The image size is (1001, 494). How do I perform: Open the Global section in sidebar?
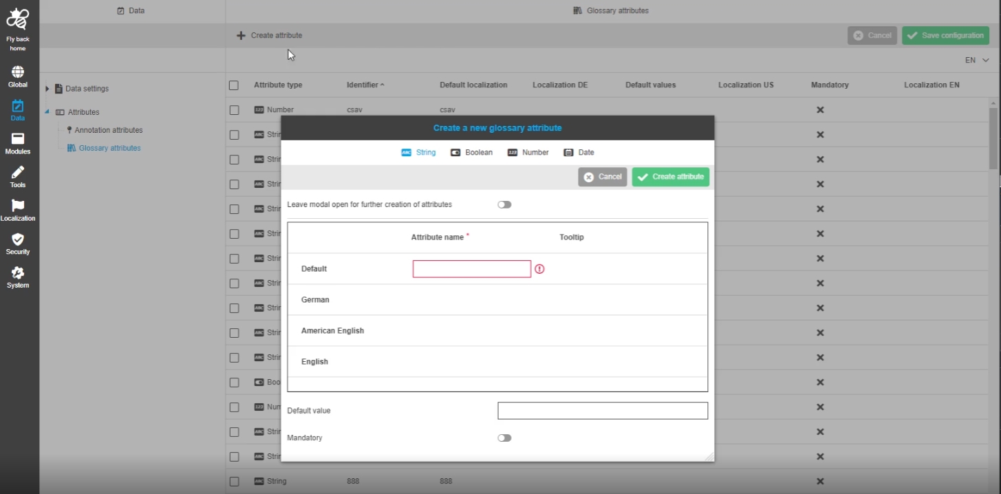[18, 73]
